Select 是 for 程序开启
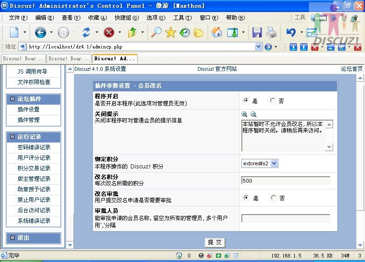Image resolution: width=365 pixels, height=262 pixels. pos(246,100)
